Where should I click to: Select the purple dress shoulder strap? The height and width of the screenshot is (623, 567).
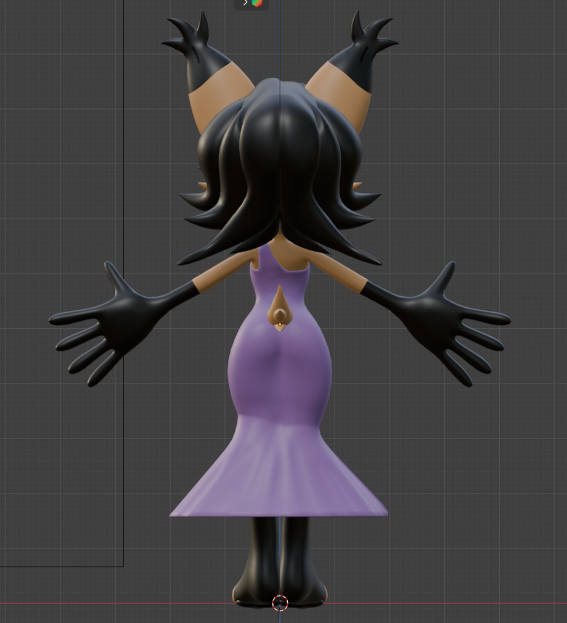click(x=265, y=258)
